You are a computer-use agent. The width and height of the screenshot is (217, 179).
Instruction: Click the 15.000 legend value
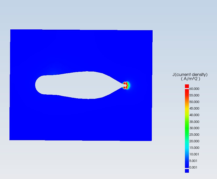(x=194, y=148)
